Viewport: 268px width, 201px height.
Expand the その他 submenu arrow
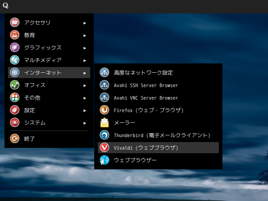point(84,98)
